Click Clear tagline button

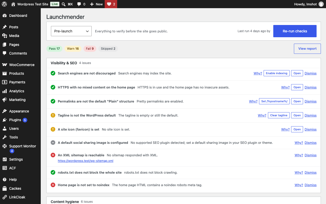(279, 115)
